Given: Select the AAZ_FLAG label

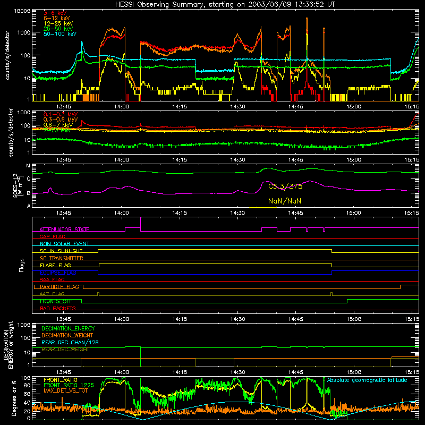Looking at the screenshot, I should 52,294.
